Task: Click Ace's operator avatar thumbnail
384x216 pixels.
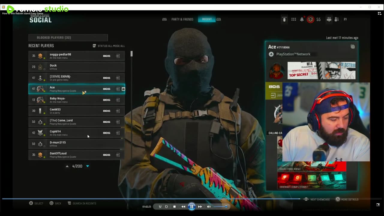Action: (276, 71)
